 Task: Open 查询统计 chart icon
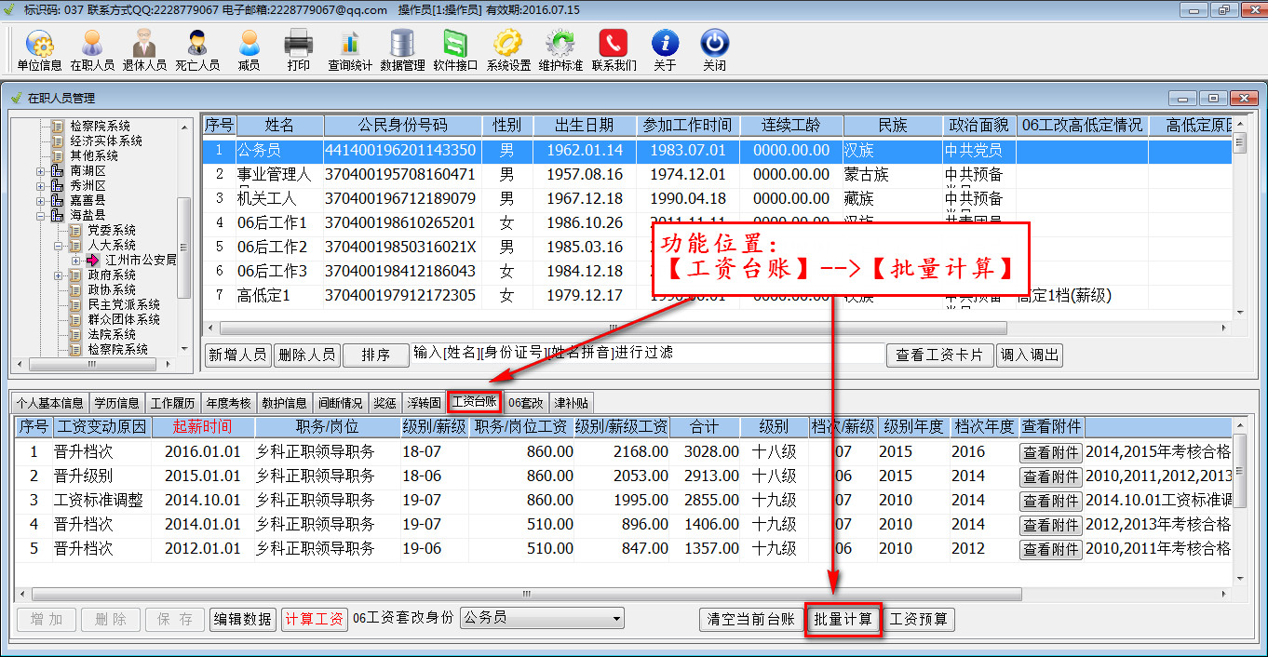[x=349, y=49]
